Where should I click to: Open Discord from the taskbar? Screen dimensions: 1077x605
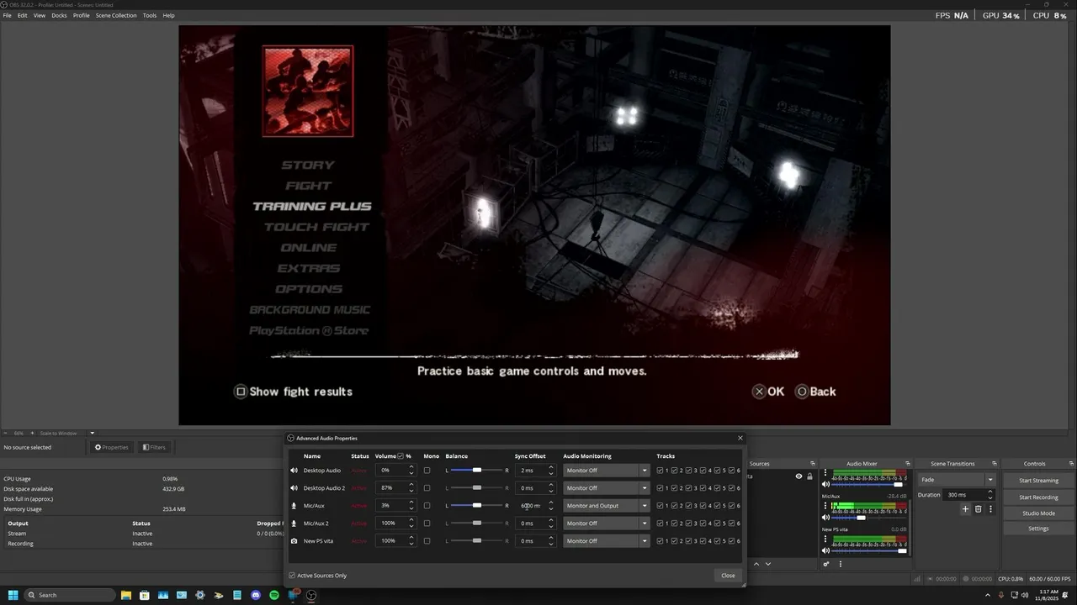tap(256, 595)
